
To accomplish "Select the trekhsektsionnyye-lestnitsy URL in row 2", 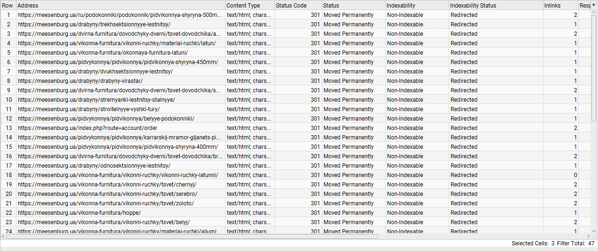I will 94,24.
